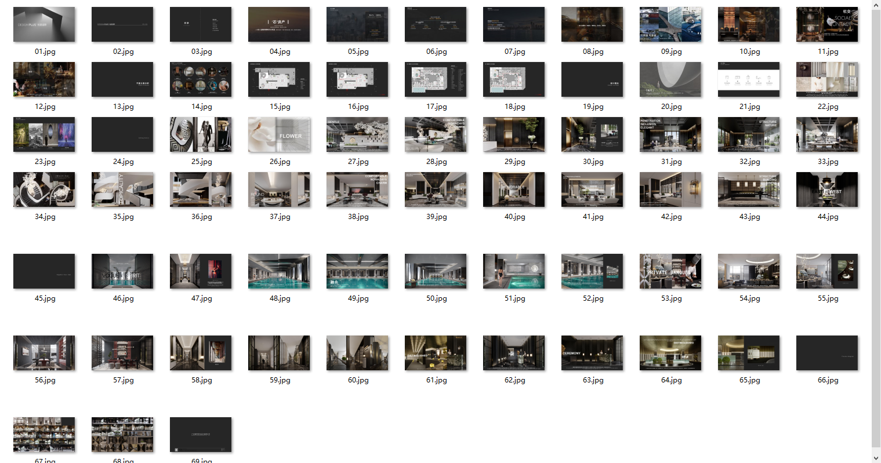Click the vertical scrollbar down arrow
This screenshot has width=881, height=463.
pyautogui.click(x=876, y=458)
